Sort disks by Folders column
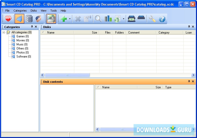Image resolution: width=197 pixels, height=138 pixels. tap(119, 33)
